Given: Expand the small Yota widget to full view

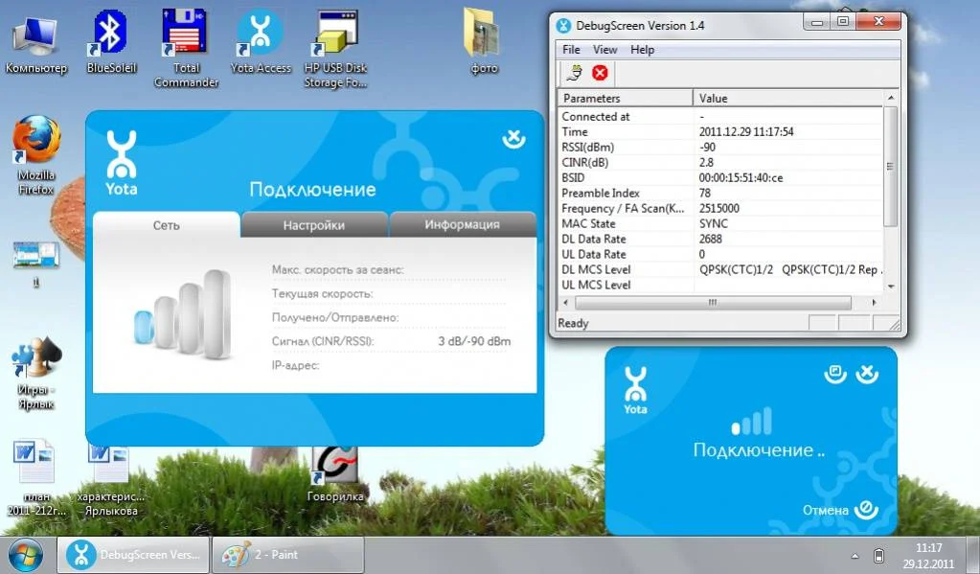Looking at the screenshot, I should (835, 374).
